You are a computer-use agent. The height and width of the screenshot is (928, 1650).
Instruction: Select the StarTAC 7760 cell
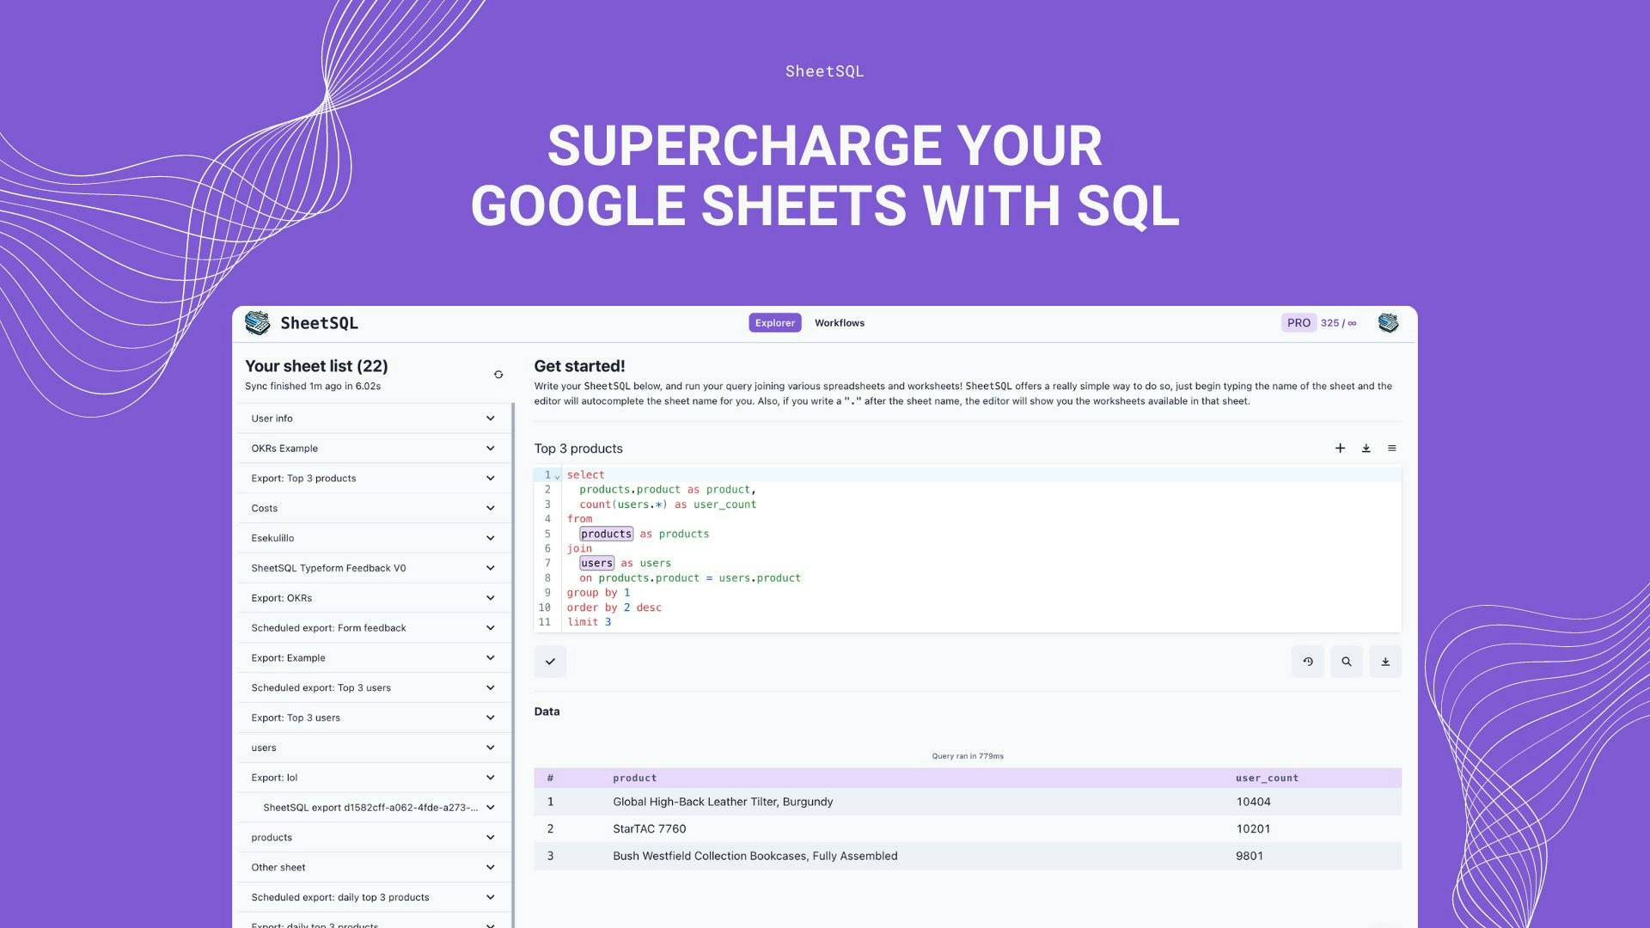(x=649, y=829)
